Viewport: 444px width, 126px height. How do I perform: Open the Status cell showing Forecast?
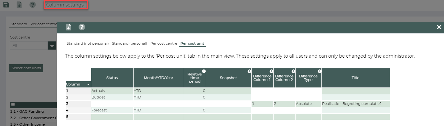tap(112, 110)
